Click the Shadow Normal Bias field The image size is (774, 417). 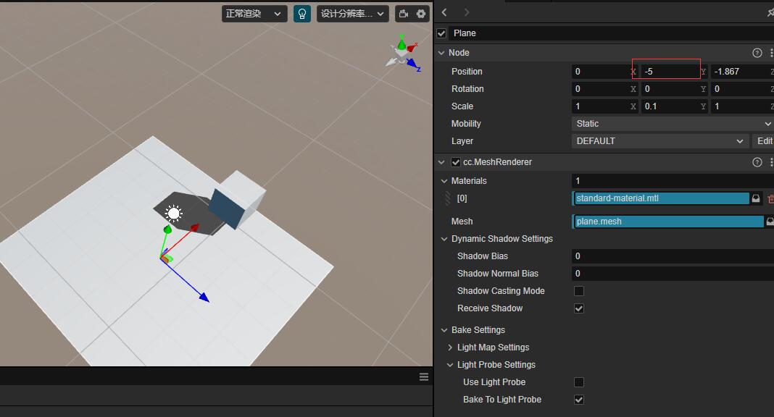click(x=673, y=274)
